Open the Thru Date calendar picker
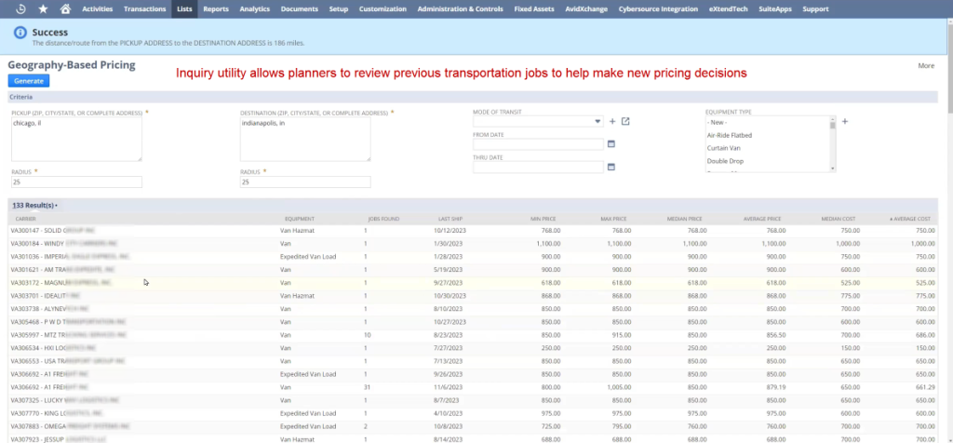The height and width of the screenshot is (443, 953). click(x=611, y=167)
